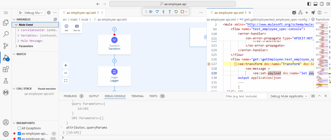The height and width of the screenshot is (140, 331).
Task: Open the flow hierarchy icon in the editor toolbar
Action: 300,13
